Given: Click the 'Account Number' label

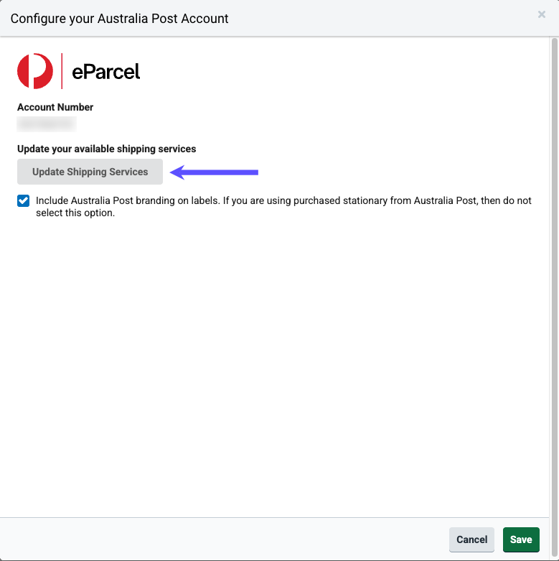Looking at the screenshot, I should (55, 107).
